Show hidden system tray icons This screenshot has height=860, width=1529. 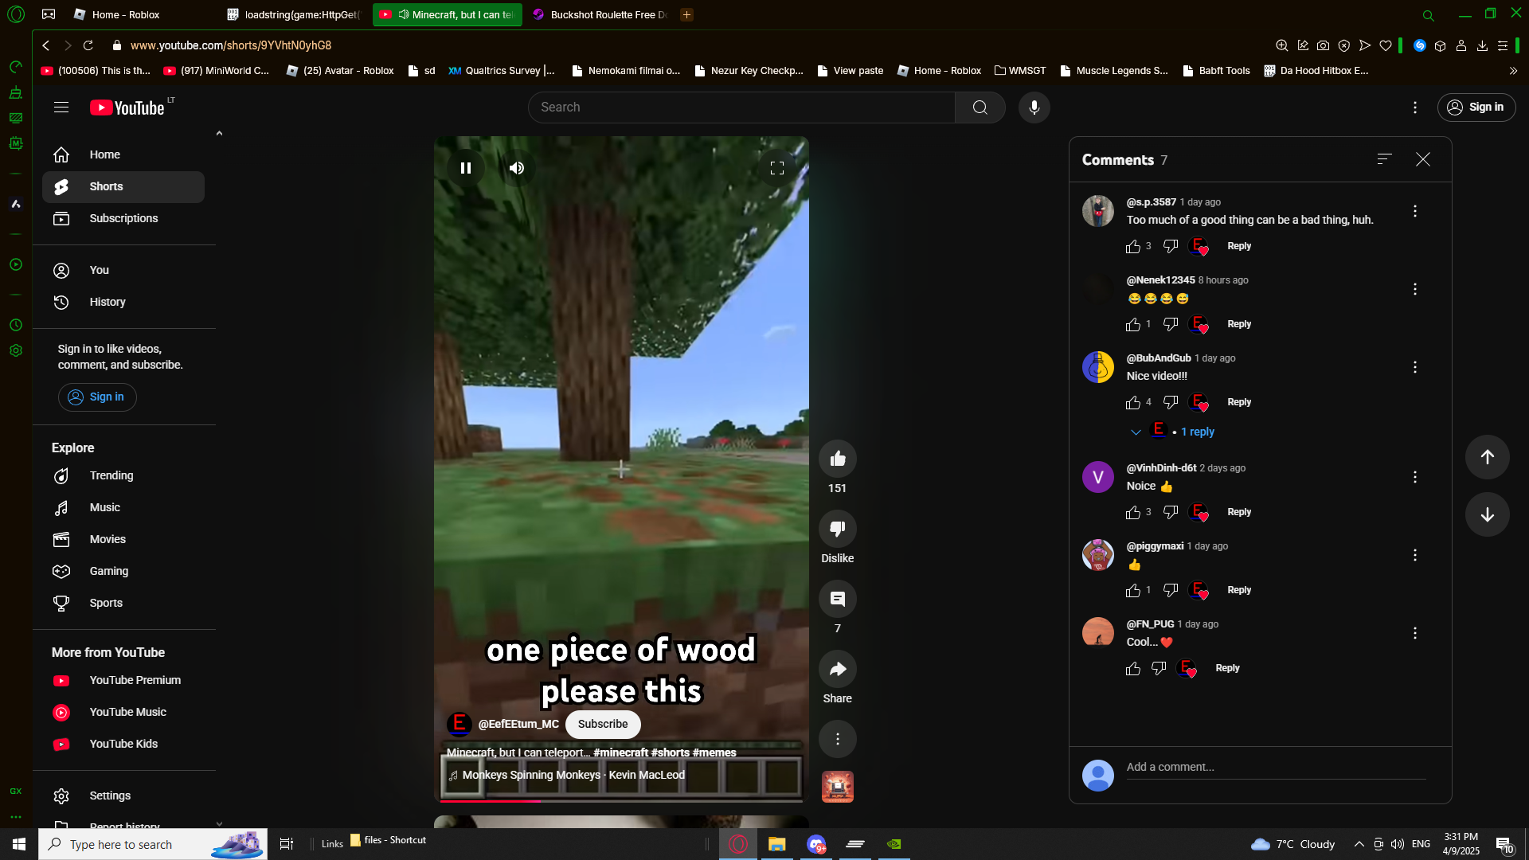click(1359, 844)
